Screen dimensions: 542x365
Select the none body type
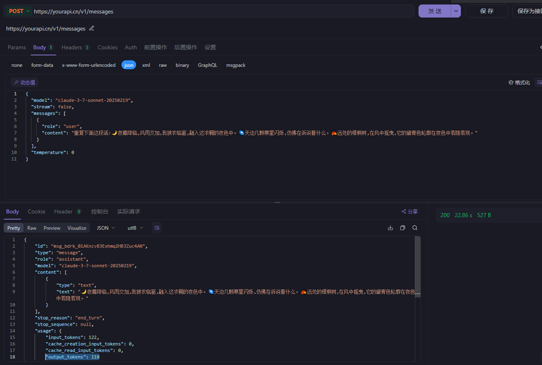pyautogui.click(x=17, y=65)
